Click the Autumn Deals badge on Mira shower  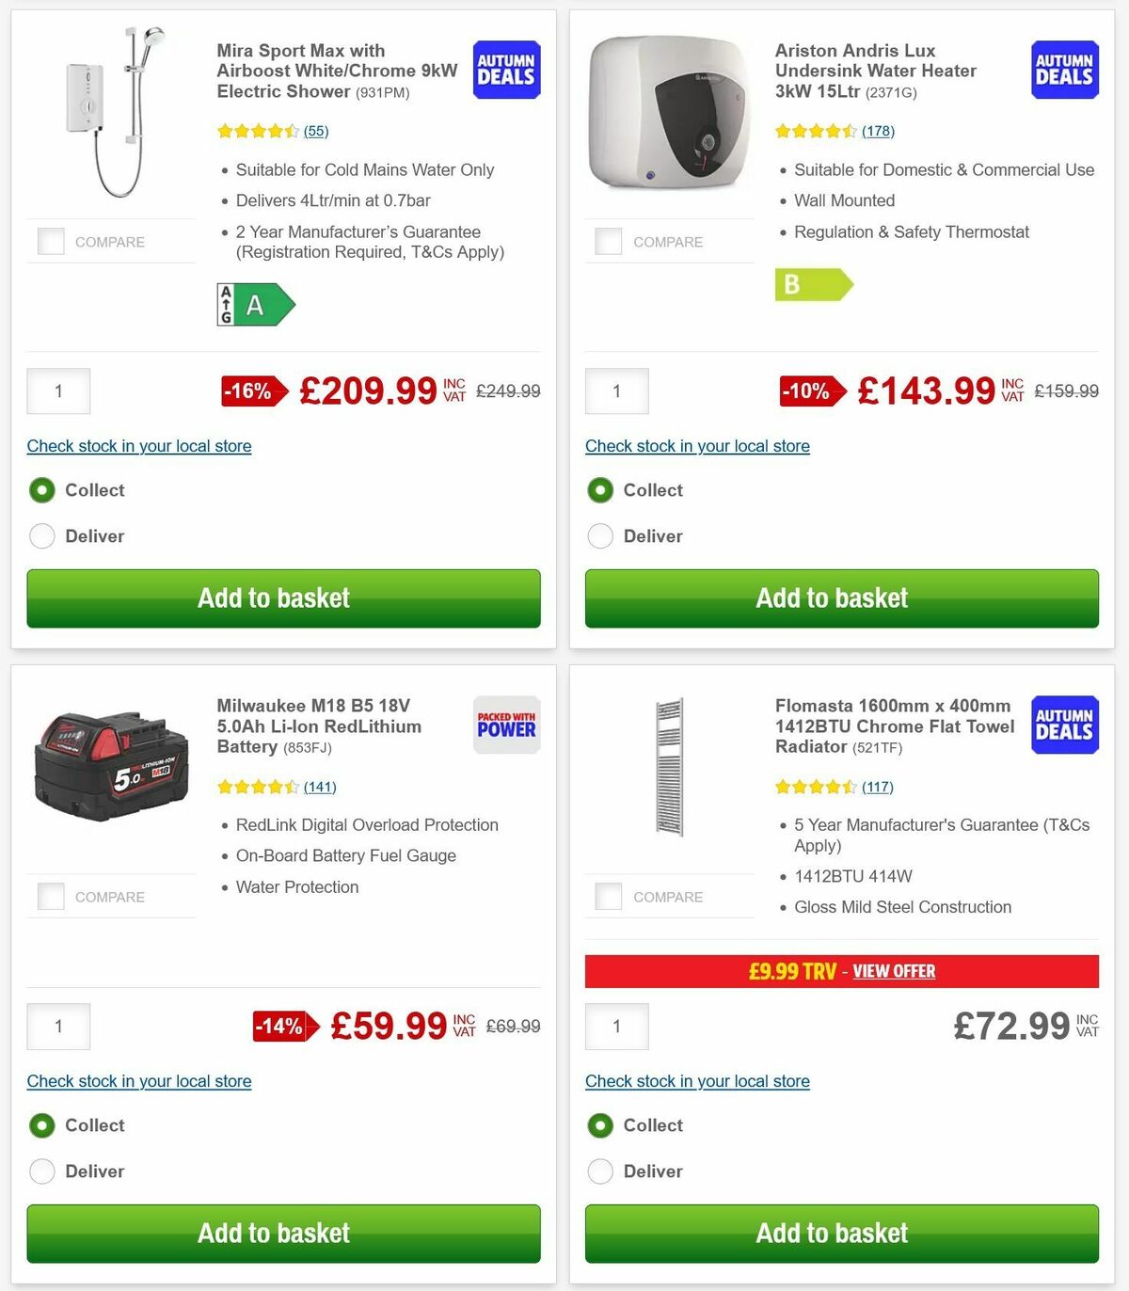pos(506,70)
